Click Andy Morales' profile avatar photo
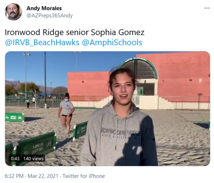This screenshot has width=214, height=183. [14, 12]
